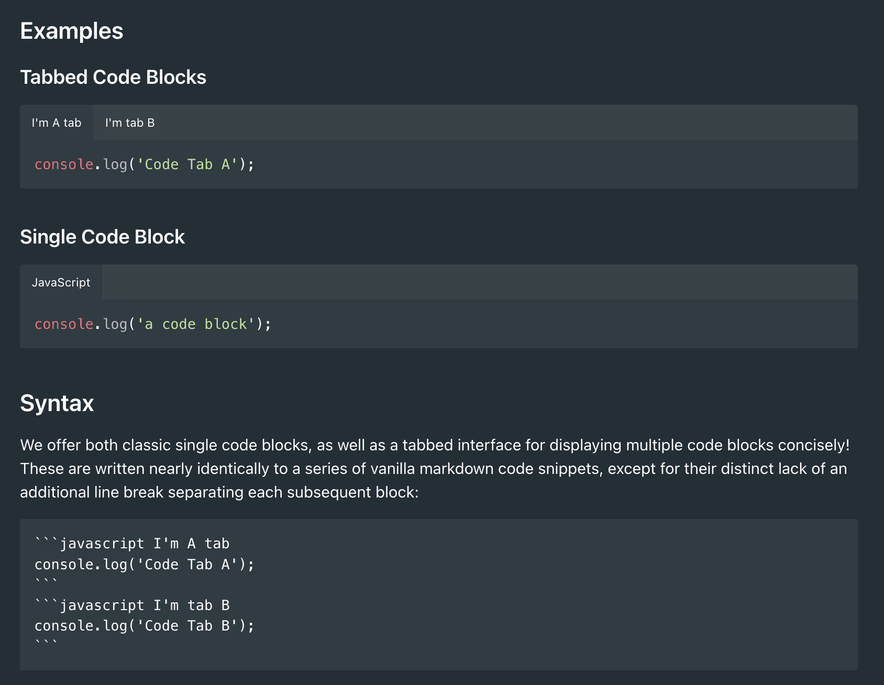This screenshot has width=884, height=685.
Task: Switch to the "I'm tab B" code tab
Action: tap(130, 123)
